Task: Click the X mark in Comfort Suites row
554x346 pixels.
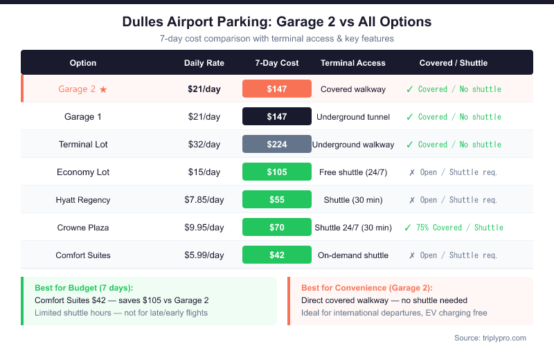Action: [412, 255]
